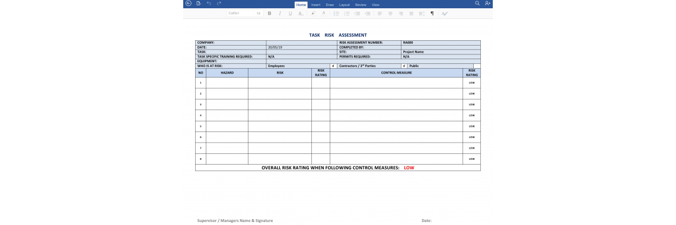Open the share with people icon
Screen dimensions: 676x225
(x=487, y=4)
